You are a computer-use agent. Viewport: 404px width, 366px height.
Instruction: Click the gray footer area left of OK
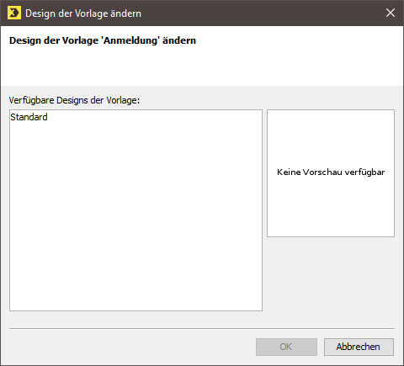[132, 347]
